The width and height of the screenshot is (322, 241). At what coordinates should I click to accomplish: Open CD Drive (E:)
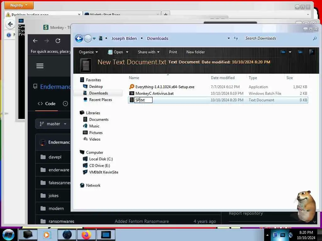point(100,166)
